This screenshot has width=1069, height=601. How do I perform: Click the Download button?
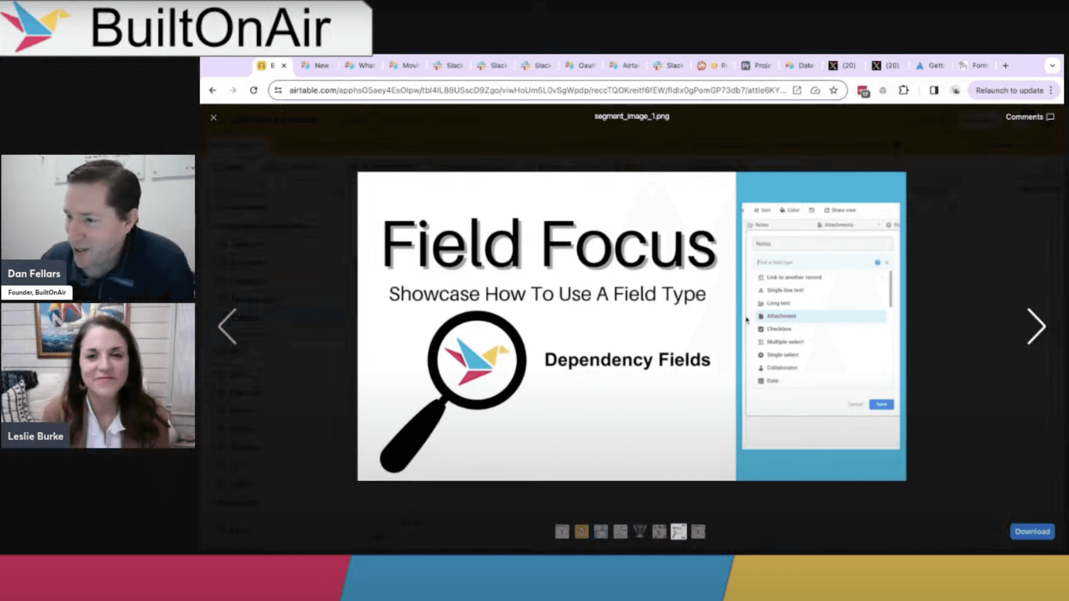(x=1032, y=532)
